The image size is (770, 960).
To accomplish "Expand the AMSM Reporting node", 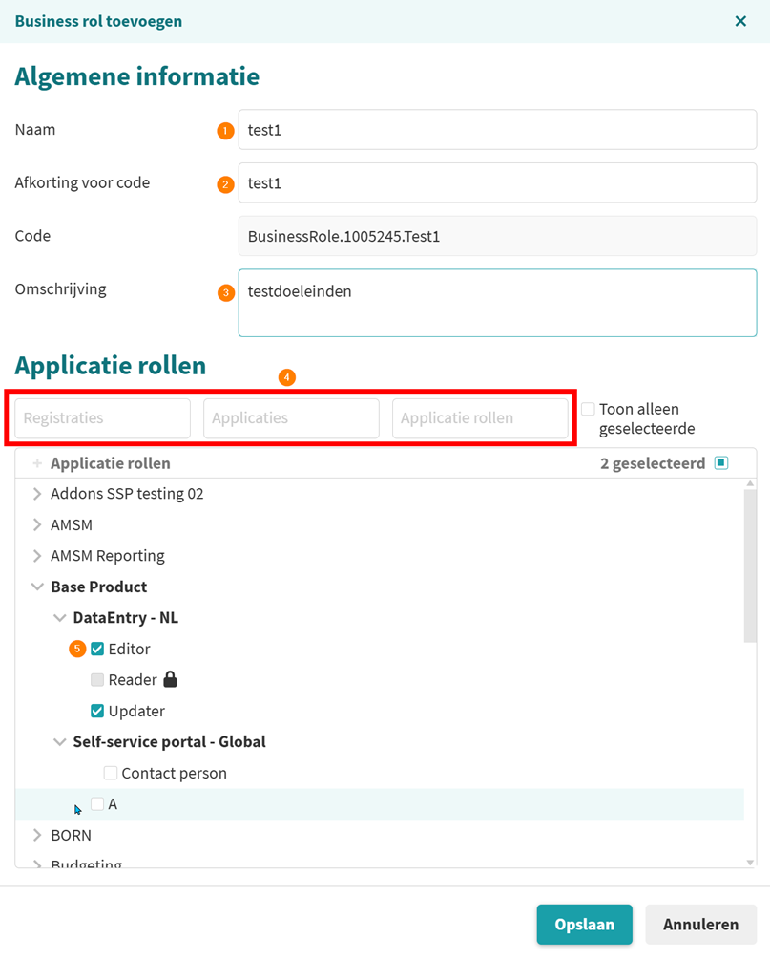I will coord(37,556).
